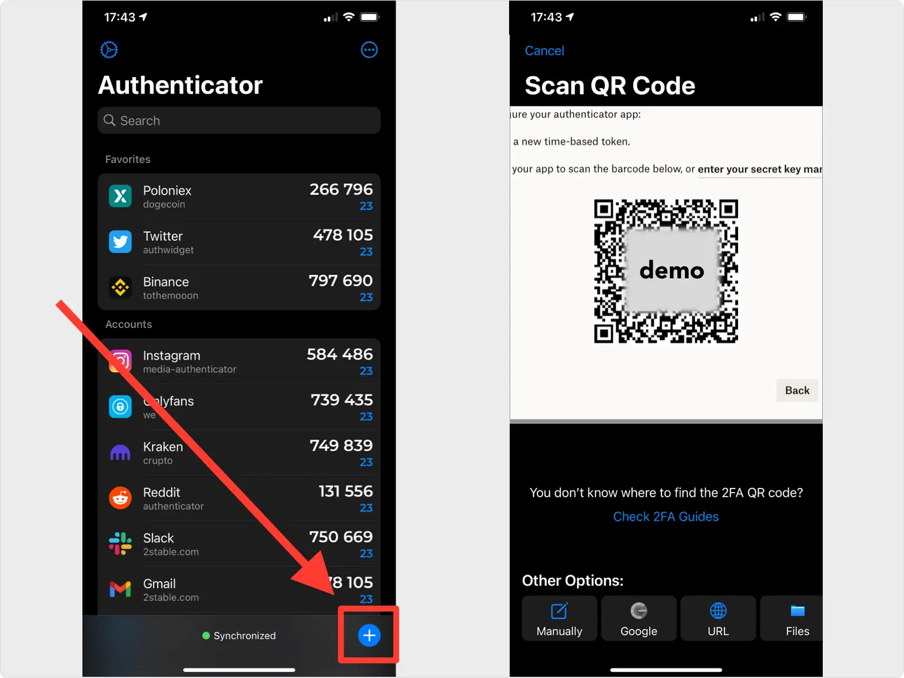
Task: Select the Gmail account name
Action: pyautogui.click(x=159, y=584)
